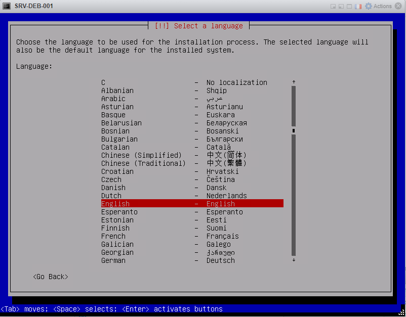
Task: Click the full window size icon
Action: 349,6
